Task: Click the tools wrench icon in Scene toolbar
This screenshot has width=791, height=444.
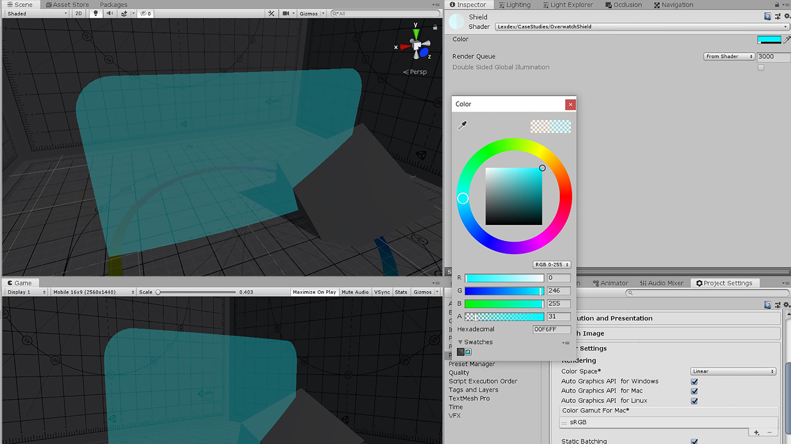Action: click(271, 13)
